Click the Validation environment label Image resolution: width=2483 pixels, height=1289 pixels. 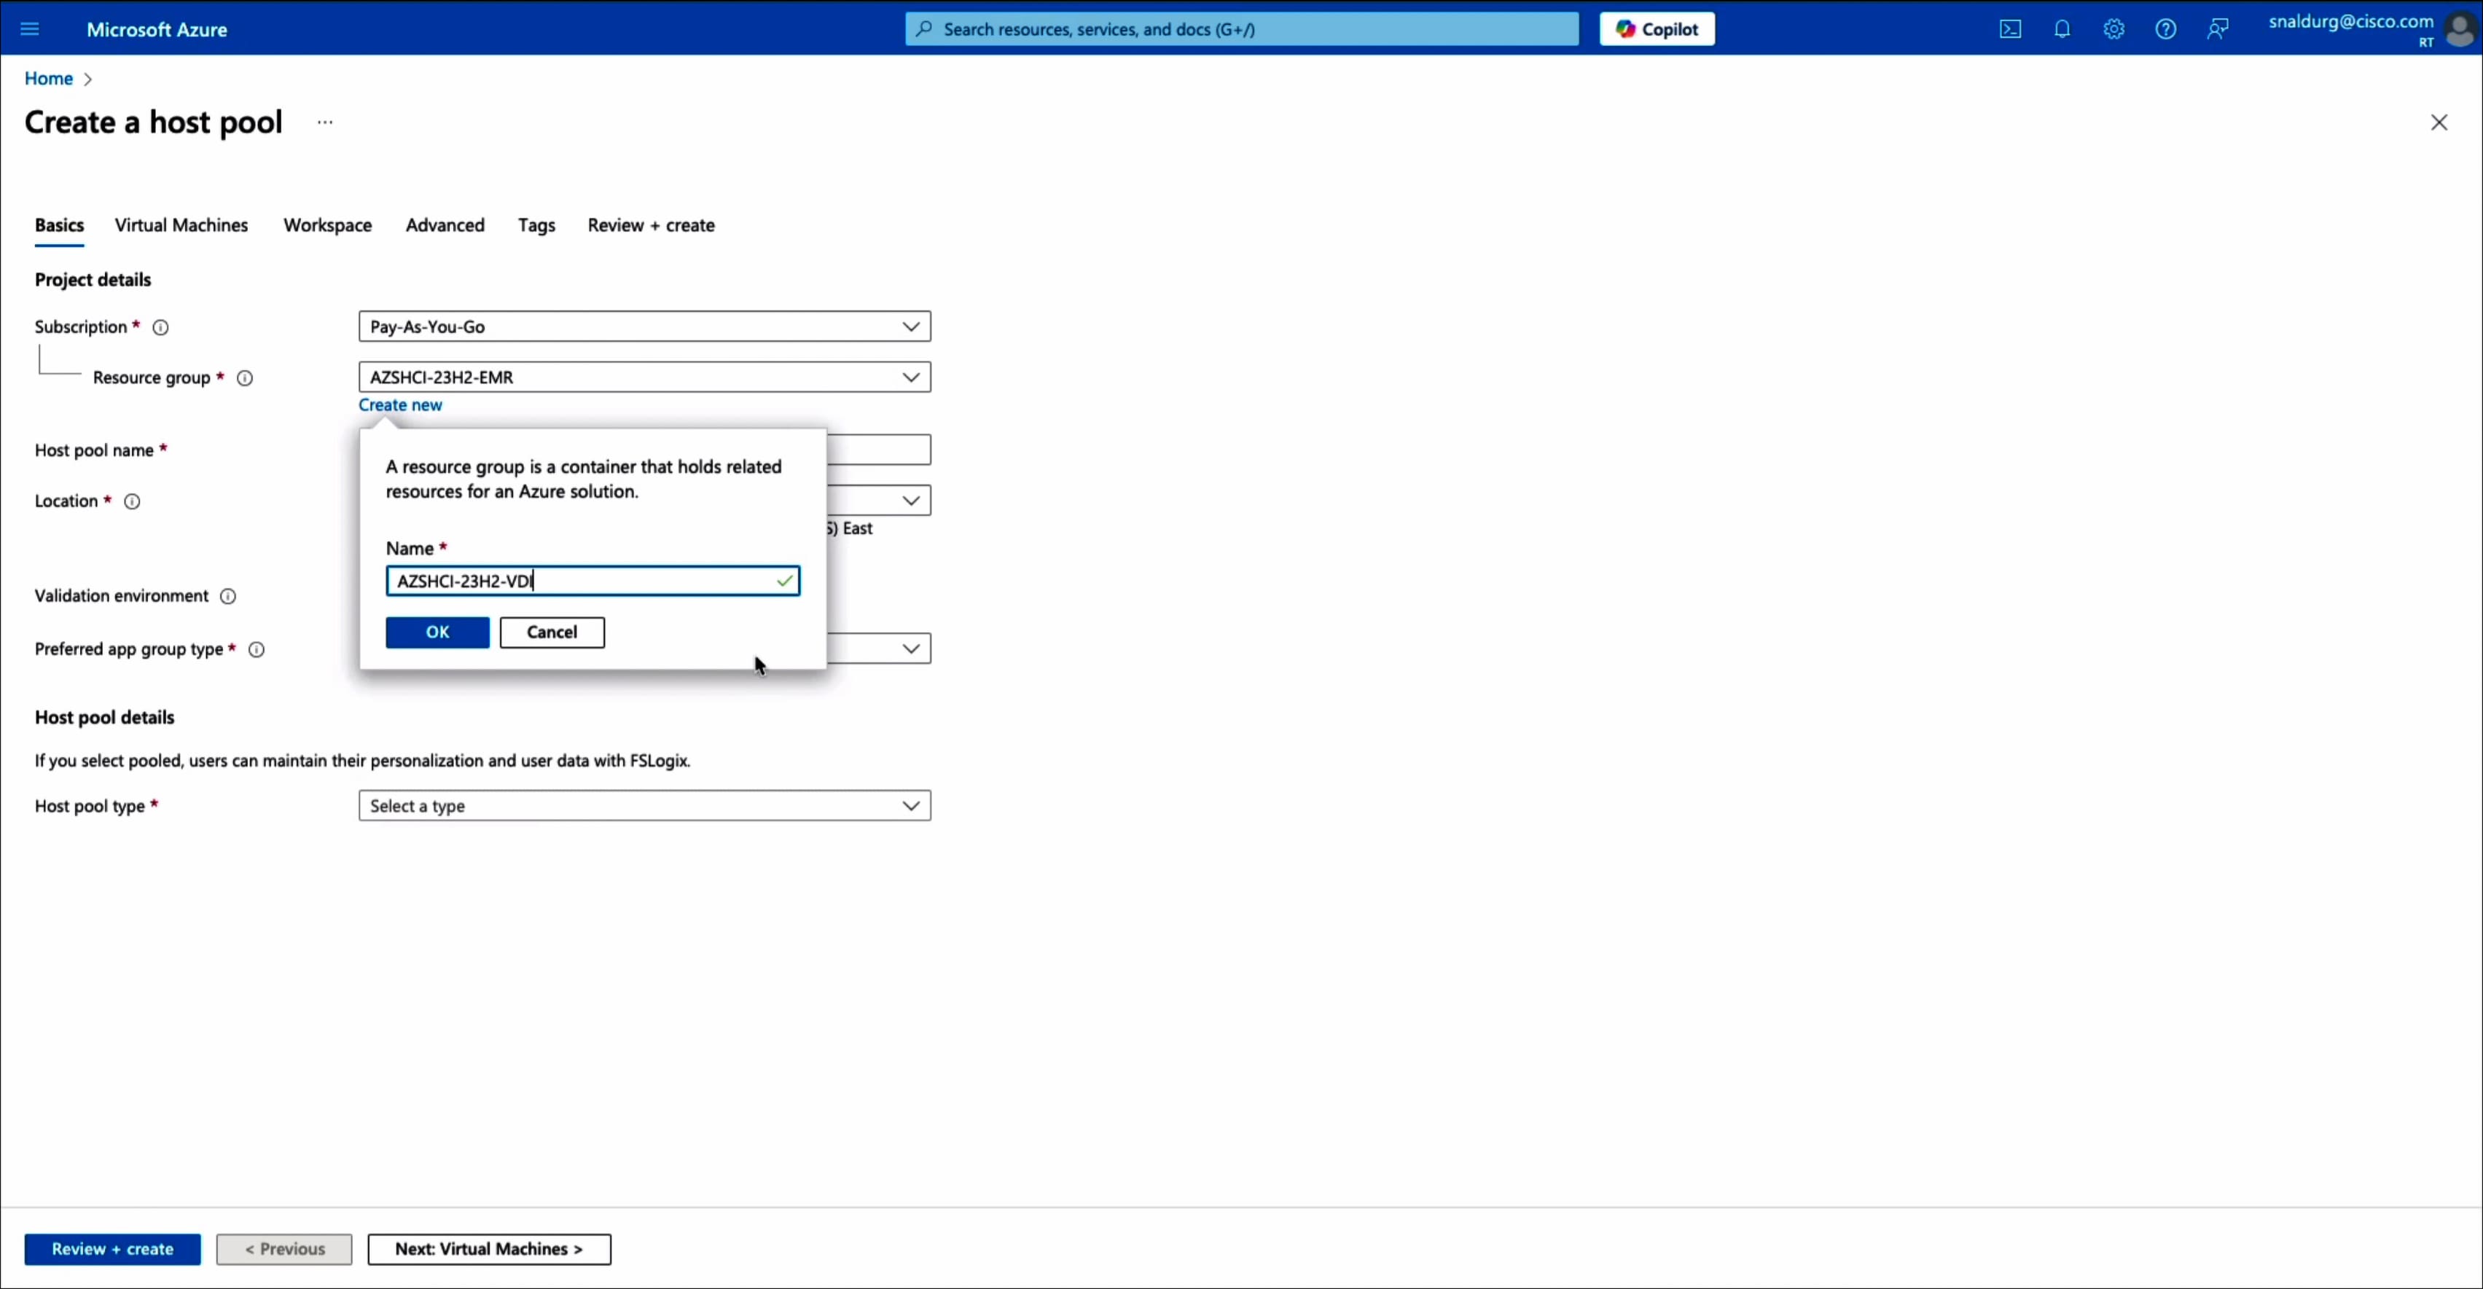point(122,596)
